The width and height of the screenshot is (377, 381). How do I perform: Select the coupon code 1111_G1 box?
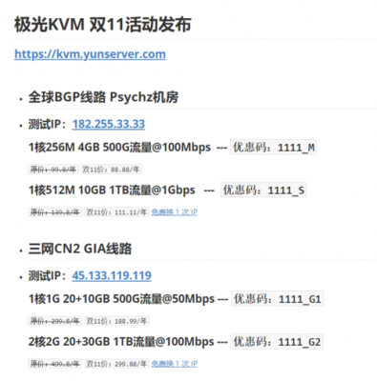pyautogui.click(x=278, y=299)
